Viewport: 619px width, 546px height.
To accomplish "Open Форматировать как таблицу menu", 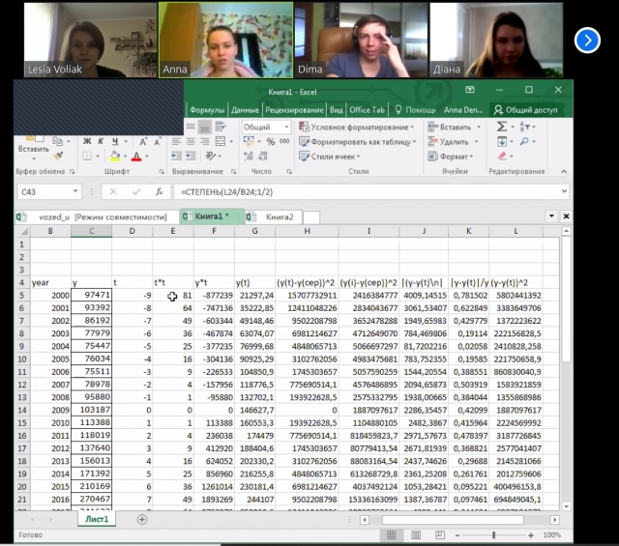I will click(358, 142).
